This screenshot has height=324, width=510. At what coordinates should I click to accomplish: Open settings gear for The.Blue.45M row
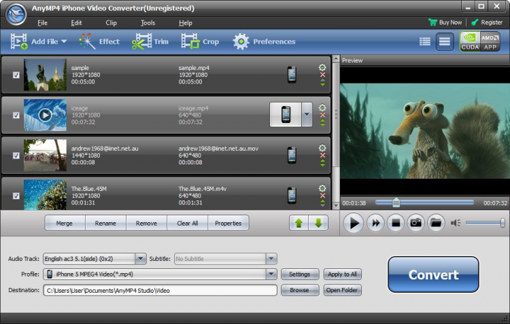pyautogui.click(x=322, y=188)
